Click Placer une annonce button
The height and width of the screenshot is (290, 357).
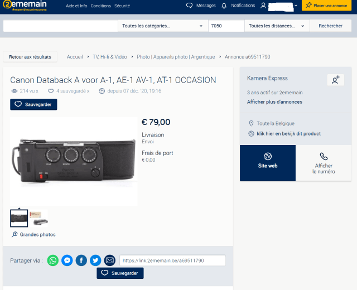pyautogui.click(x=326, y=6)
